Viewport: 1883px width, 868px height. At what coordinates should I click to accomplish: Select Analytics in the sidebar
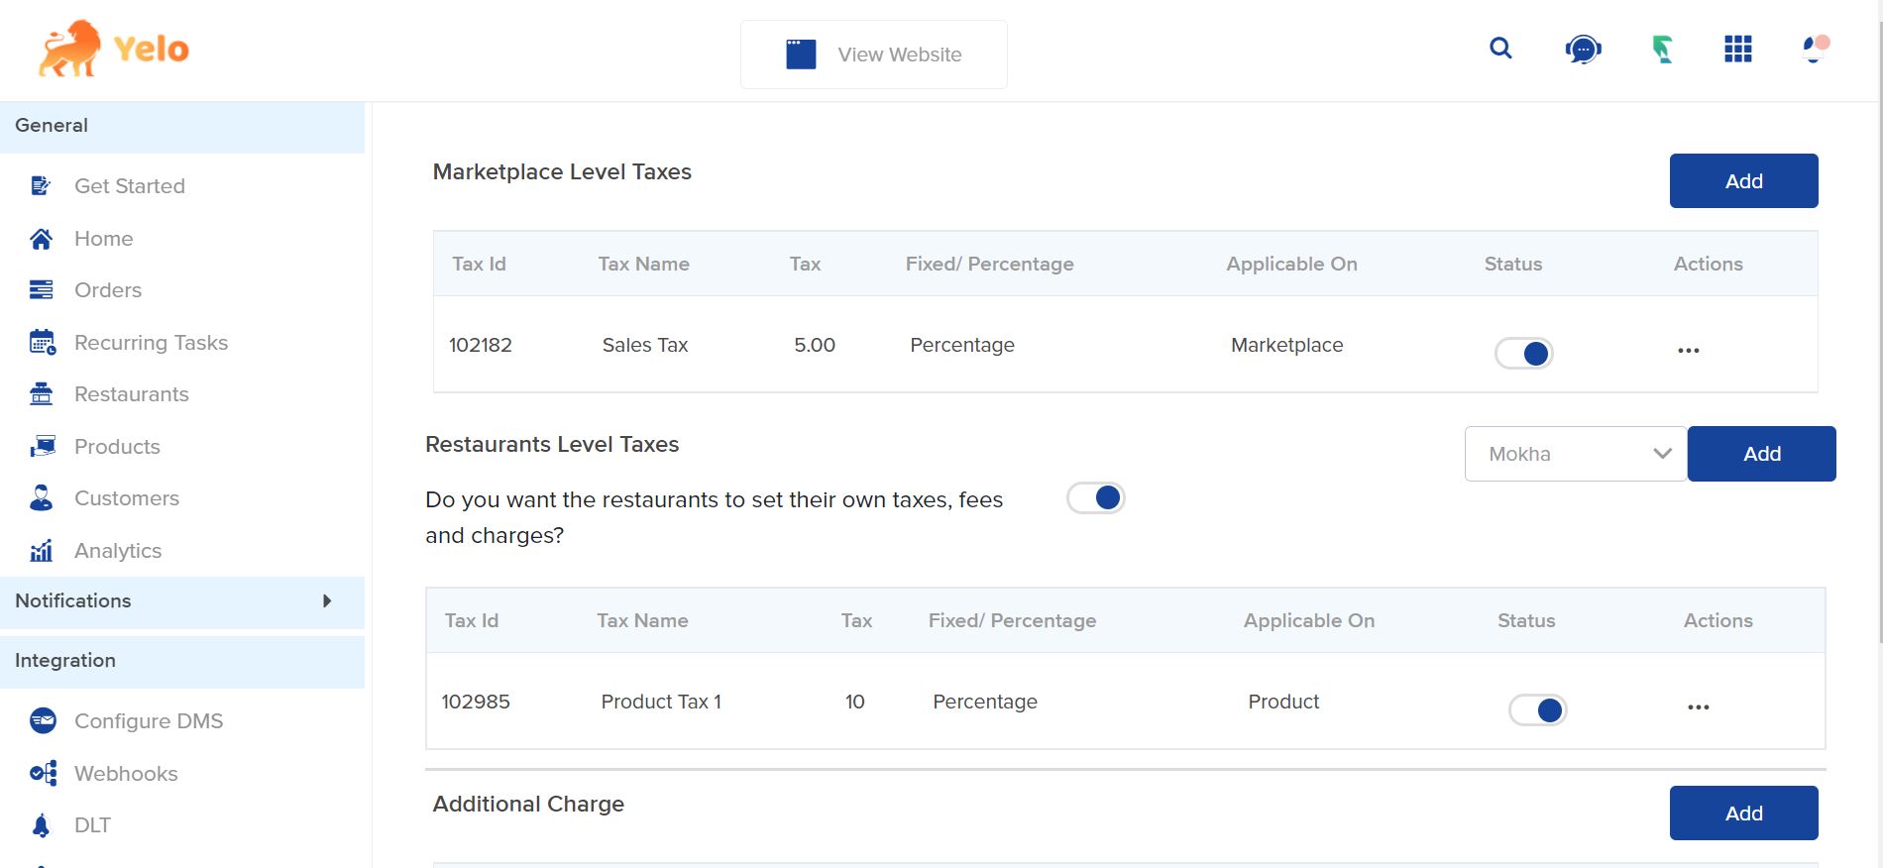[x=117, y=551]
